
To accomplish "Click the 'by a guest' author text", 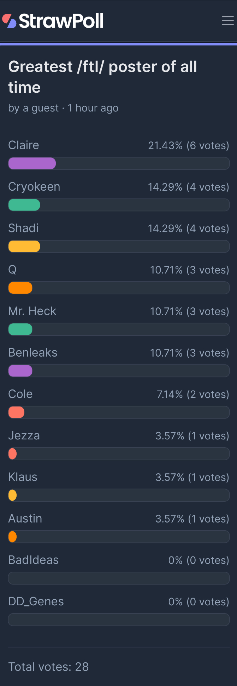I will (x=33, y=108).
